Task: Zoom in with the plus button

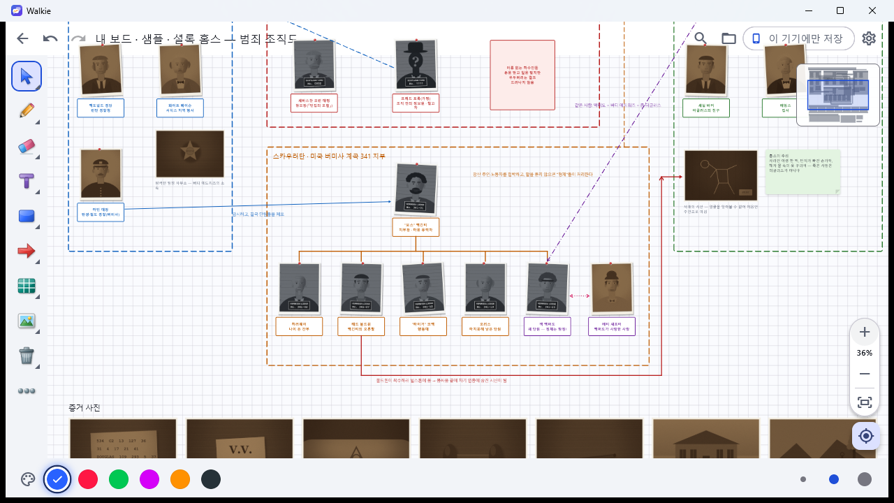Action: 865,332
